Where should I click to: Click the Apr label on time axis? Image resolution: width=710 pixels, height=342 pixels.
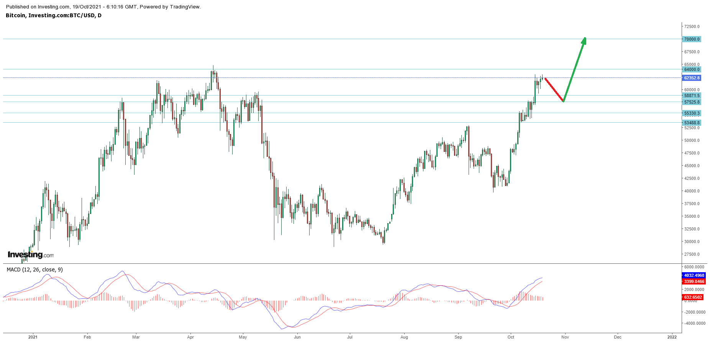(x=190, y=337)
